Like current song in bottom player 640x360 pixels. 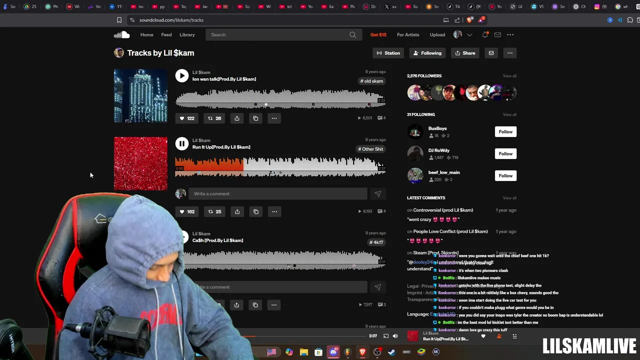pos(483,336)
